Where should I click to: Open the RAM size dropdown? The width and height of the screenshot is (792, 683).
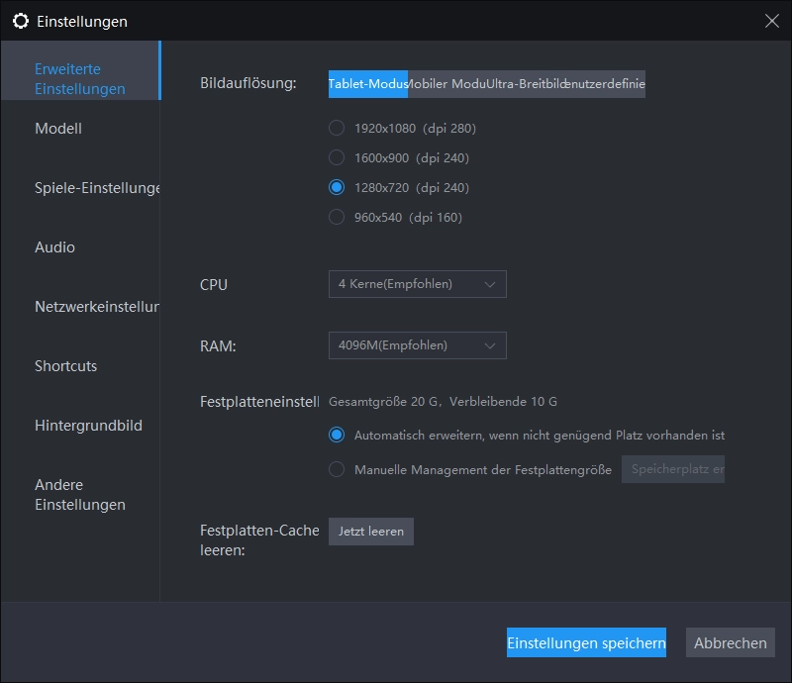point(417,345)
